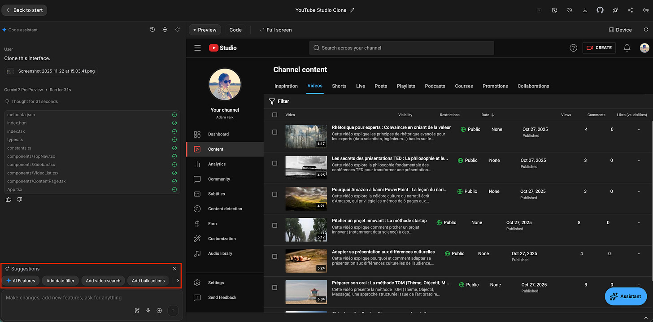Image resolution: width=653 pixels, height=322 pixels.
Task: Click the Back to start button
Action: [24, 9]
